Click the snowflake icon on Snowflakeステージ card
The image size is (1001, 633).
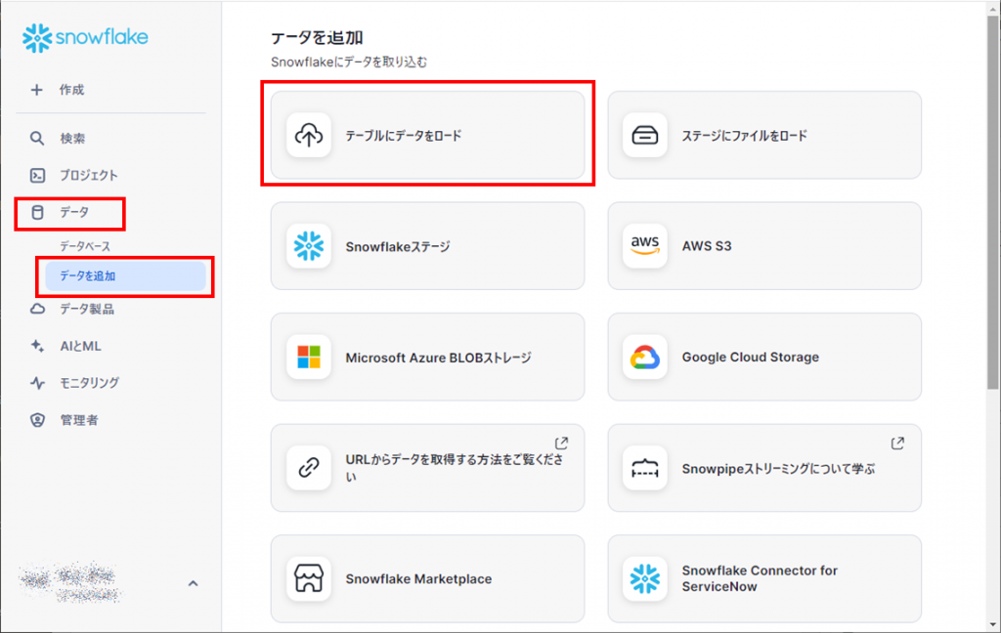pos(309,245)
